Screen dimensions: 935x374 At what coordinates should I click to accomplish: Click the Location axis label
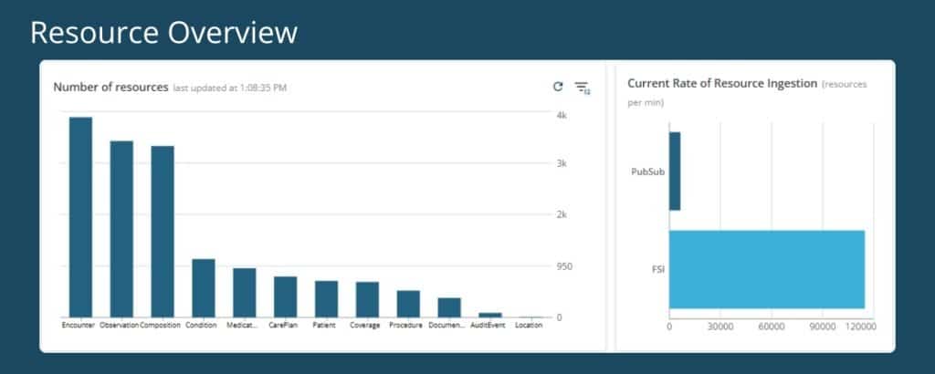529,326
